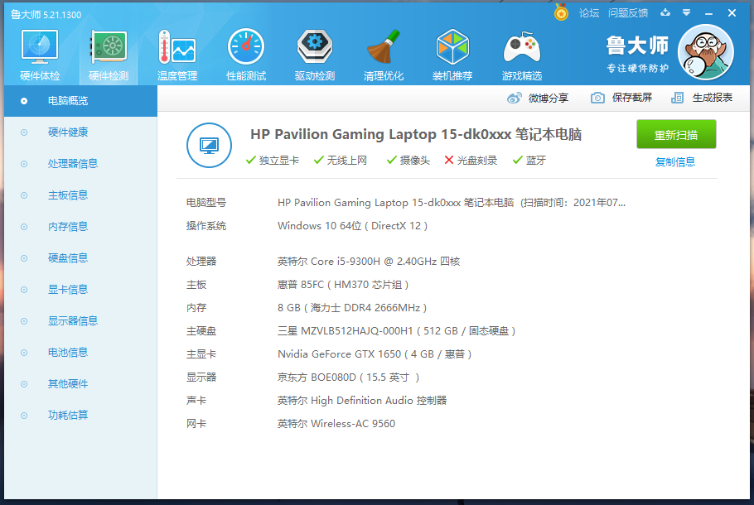Open 其他硬件 in the sidebar
754x505 pixels.
click(81, 384)
